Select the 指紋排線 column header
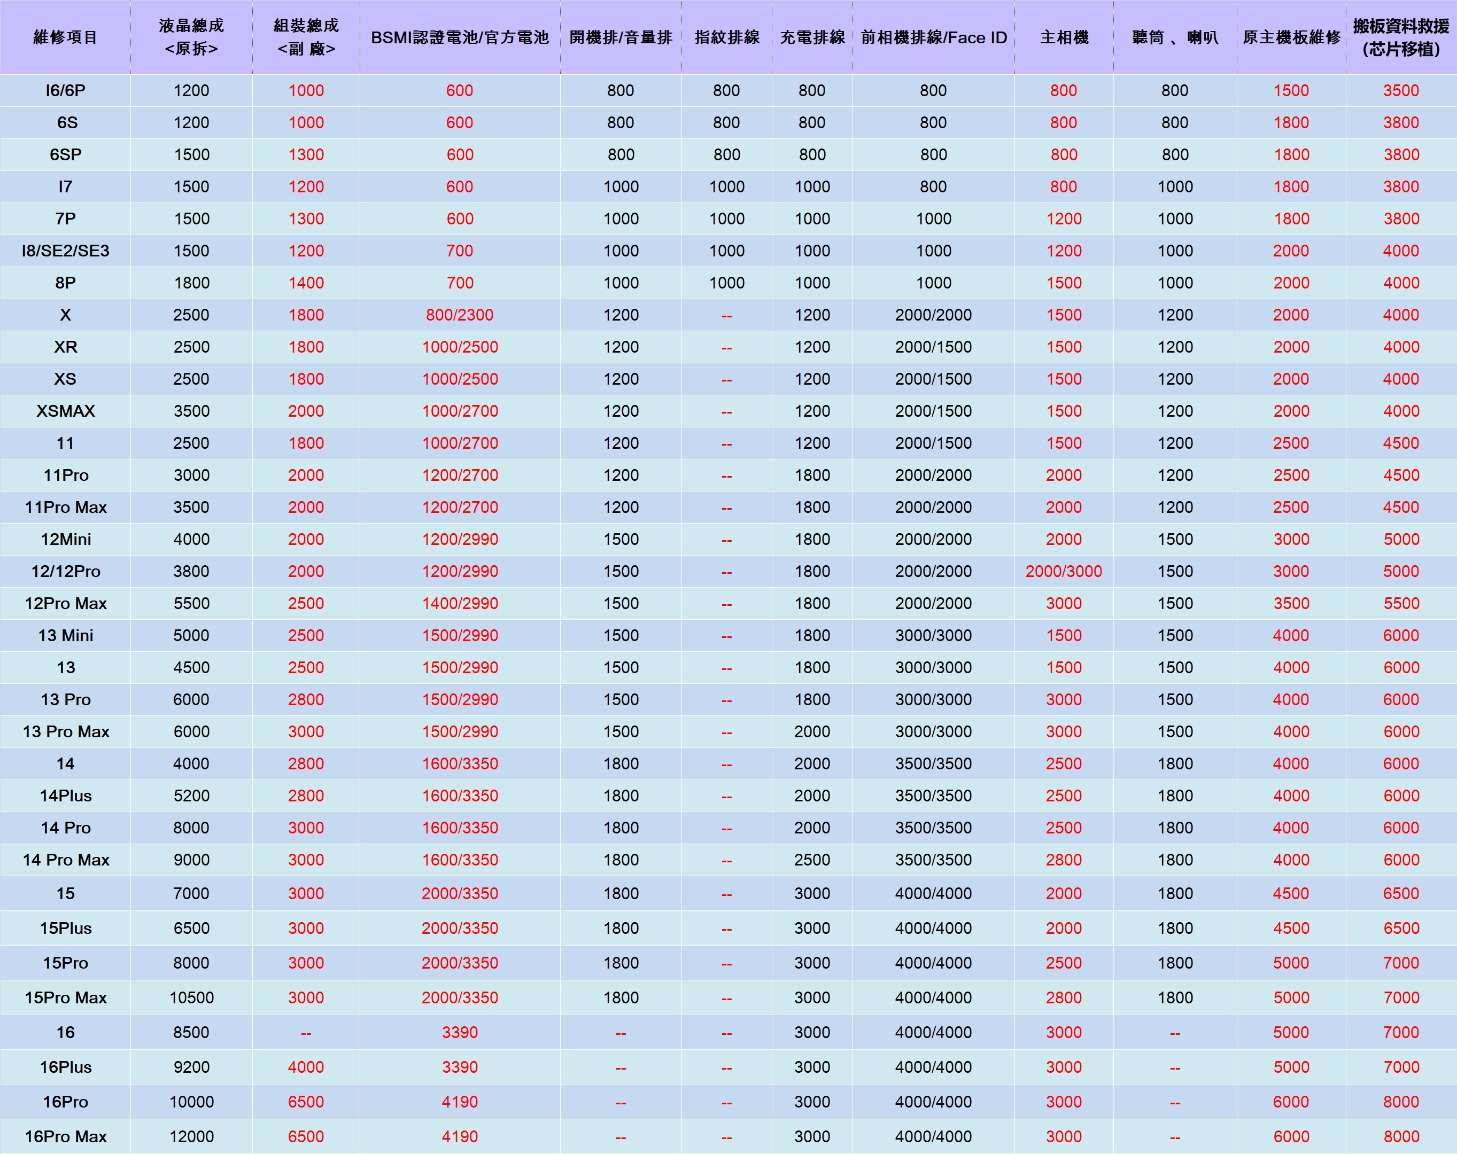The height and width of the screenshot is (1154, 1457). click(x=727, y=37)
